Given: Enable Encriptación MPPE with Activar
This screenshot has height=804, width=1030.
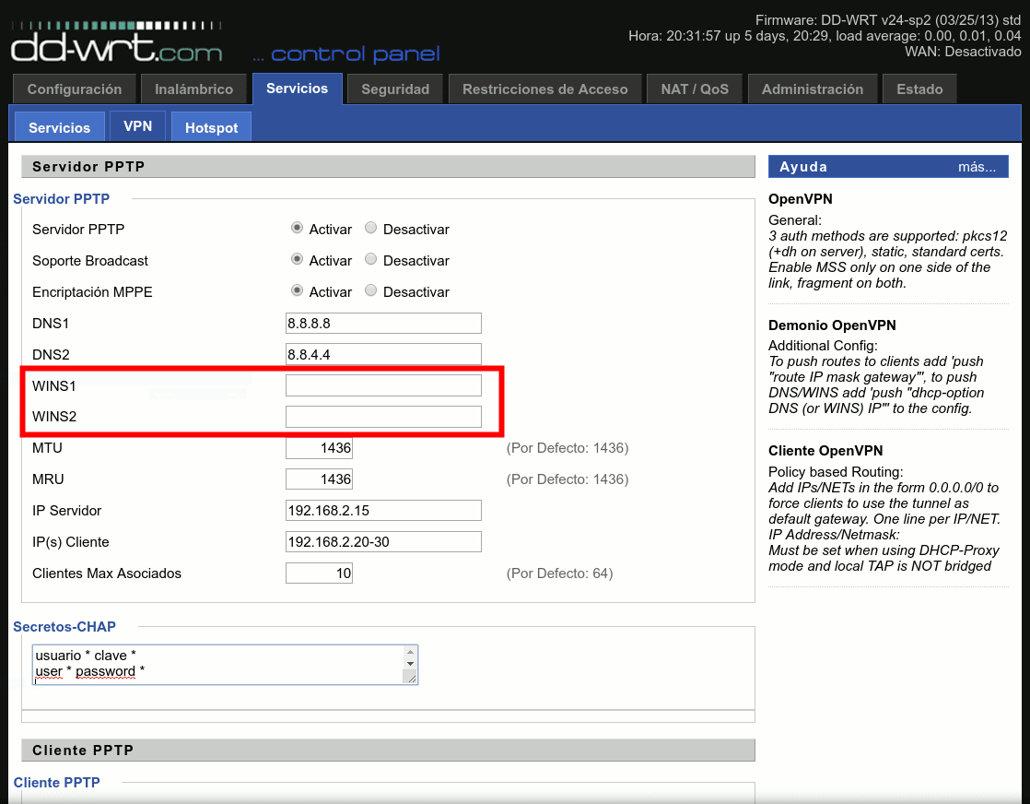Looking at the screenshot, I should tap(297, 290).
